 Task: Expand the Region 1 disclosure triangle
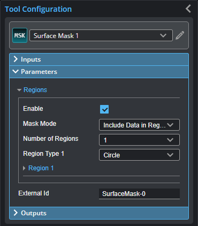click(24, 168)
